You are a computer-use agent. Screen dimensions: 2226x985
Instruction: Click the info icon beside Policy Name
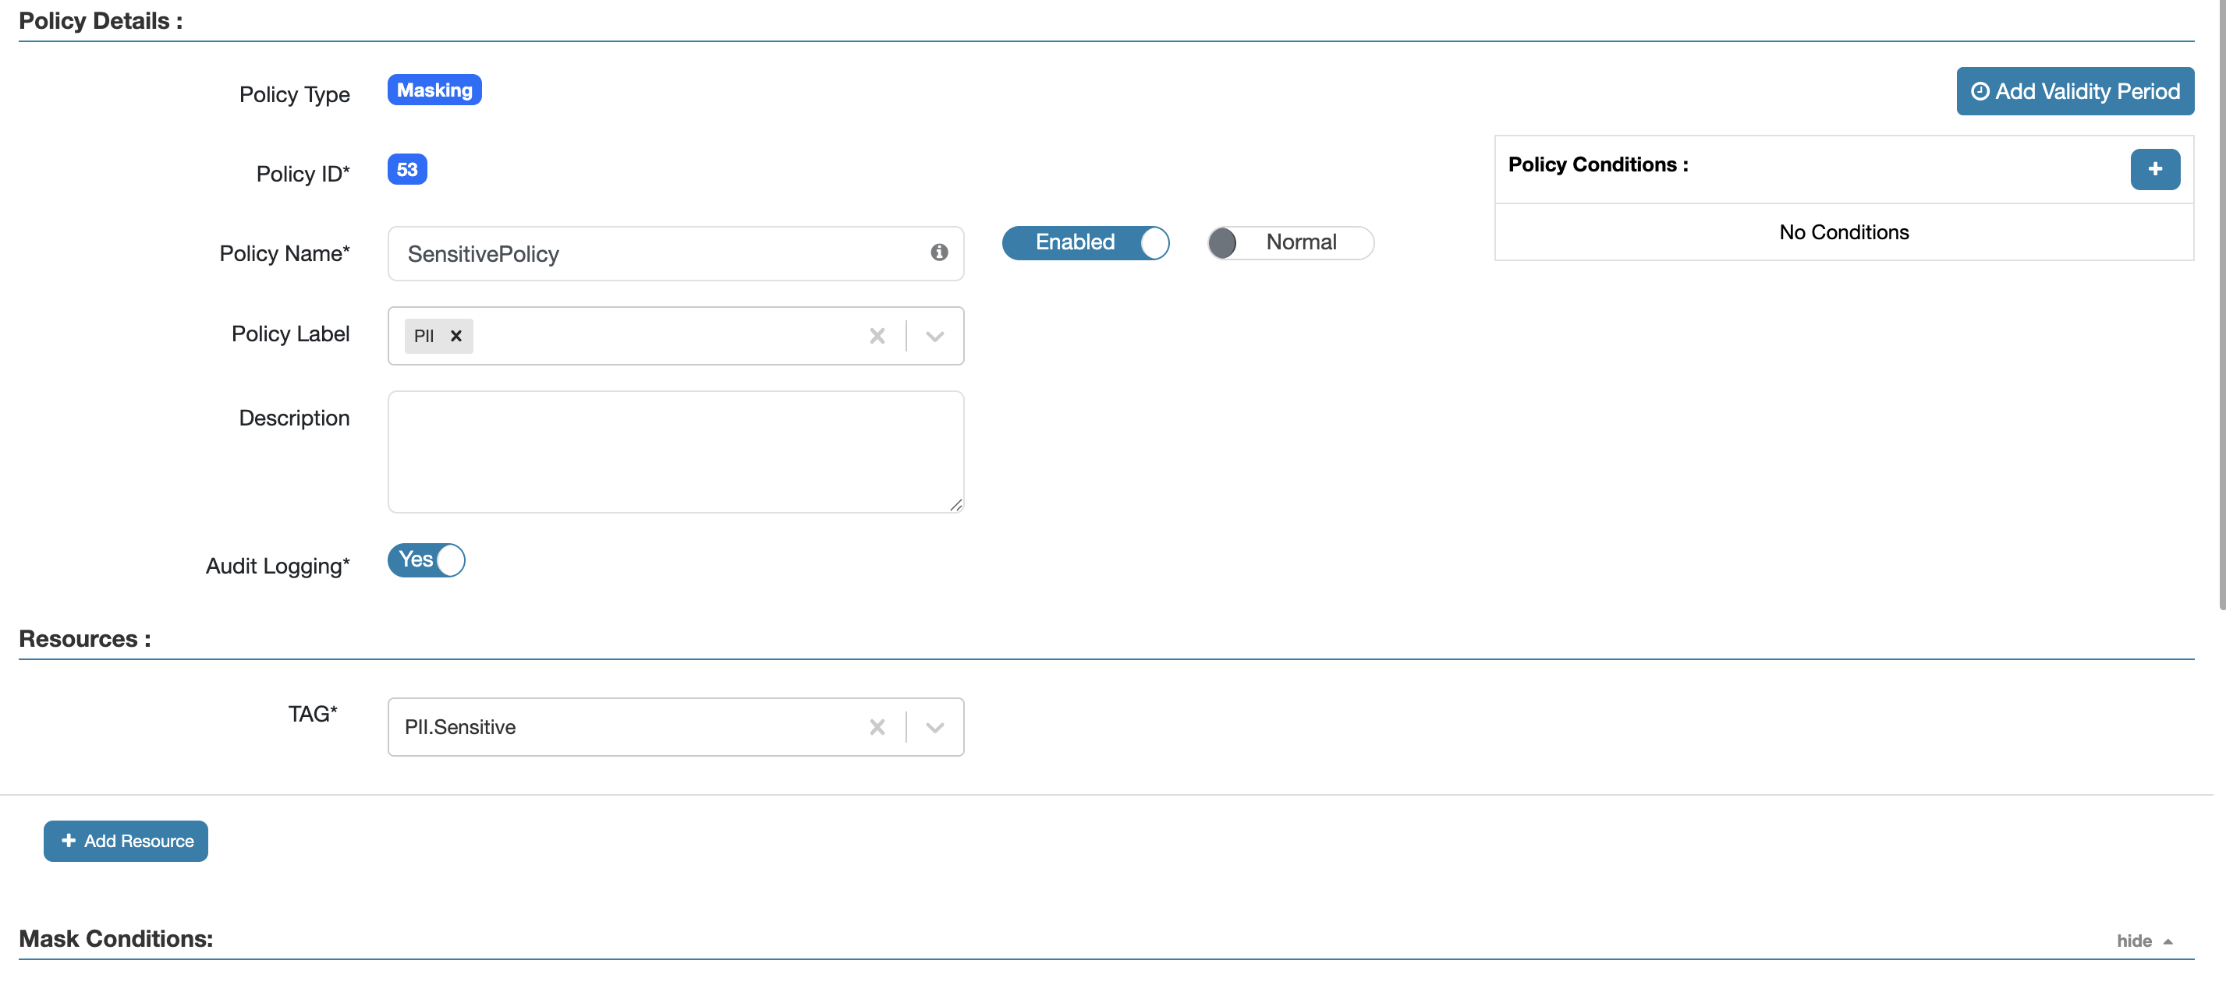click(939, 253)
